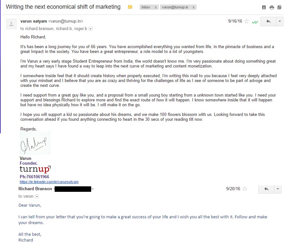Star the 9/20/16 Richard Branson reply
The width and height of the screenshot is (288, 248).
pos(245,189)
